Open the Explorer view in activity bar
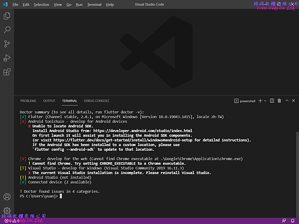 point(7,16)
